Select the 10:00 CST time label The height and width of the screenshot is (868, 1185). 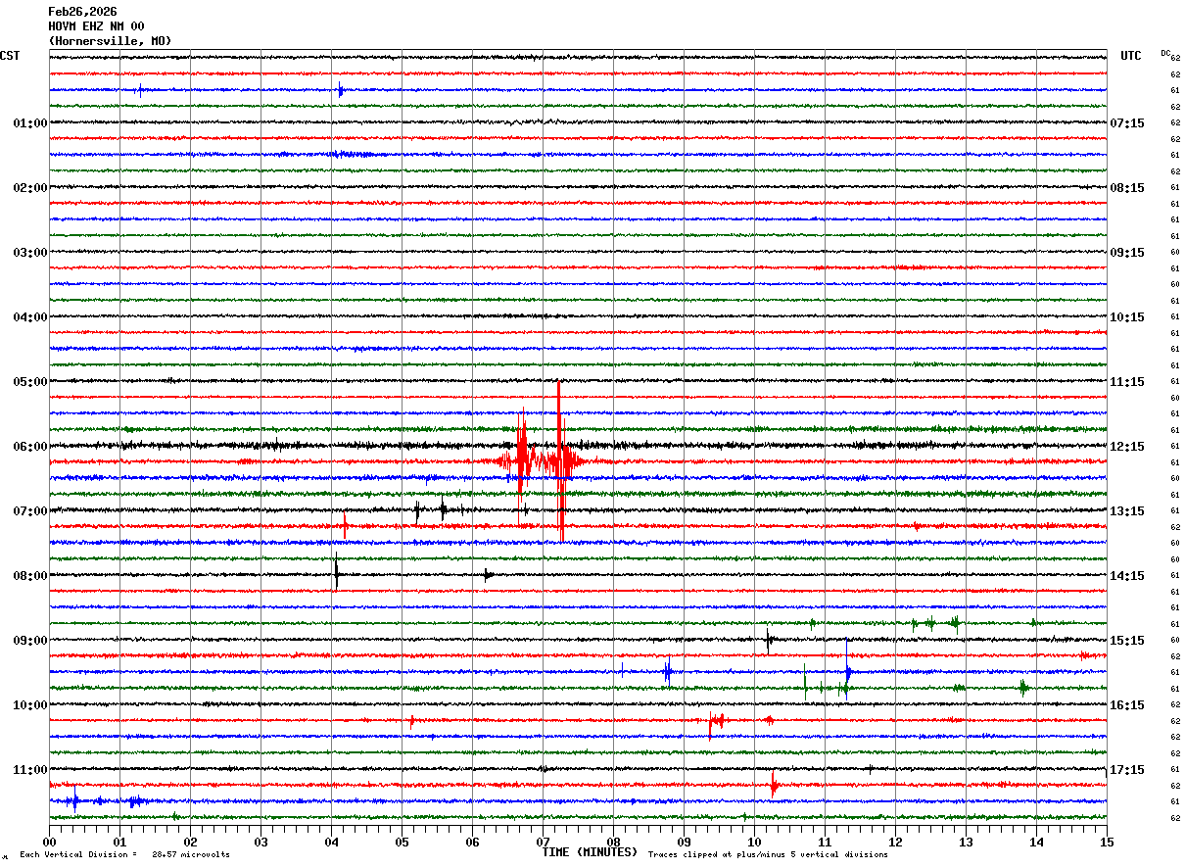(30, 705)
